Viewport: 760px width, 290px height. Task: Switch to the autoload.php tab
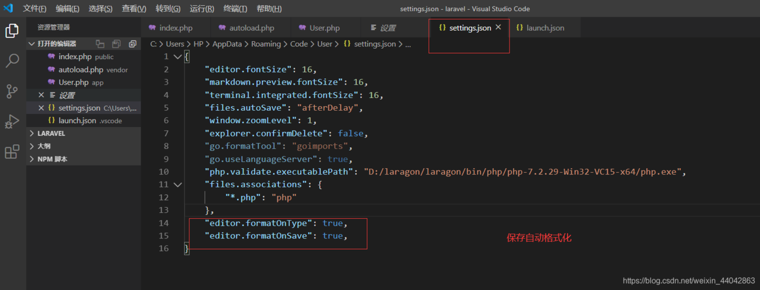click(x=252, y=27)
